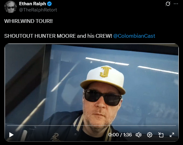Image resolution: width=183 pixels, height=145 pixels.
Task: Open video settings gear icon
Action: tap(150, 135)
